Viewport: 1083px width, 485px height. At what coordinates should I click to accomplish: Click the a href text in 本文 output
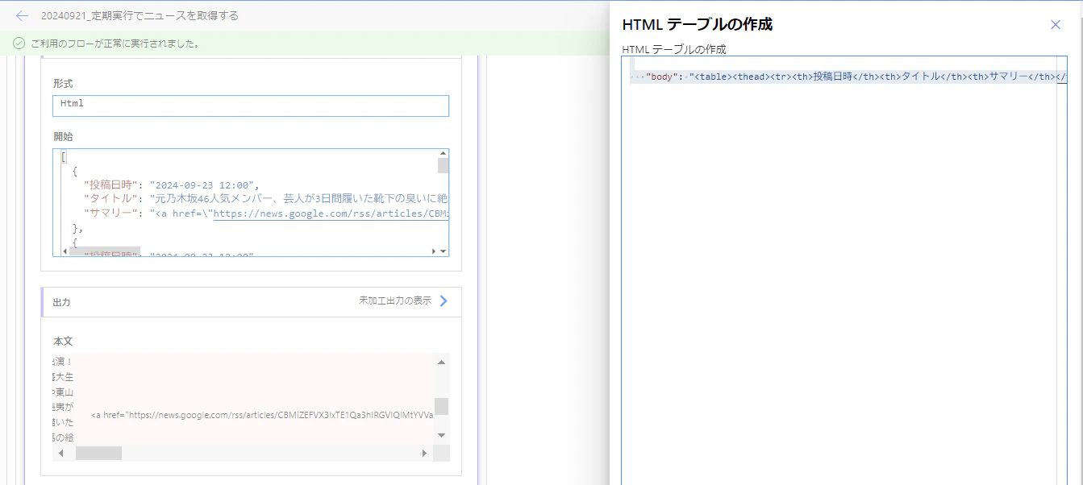tap(262, 415)
